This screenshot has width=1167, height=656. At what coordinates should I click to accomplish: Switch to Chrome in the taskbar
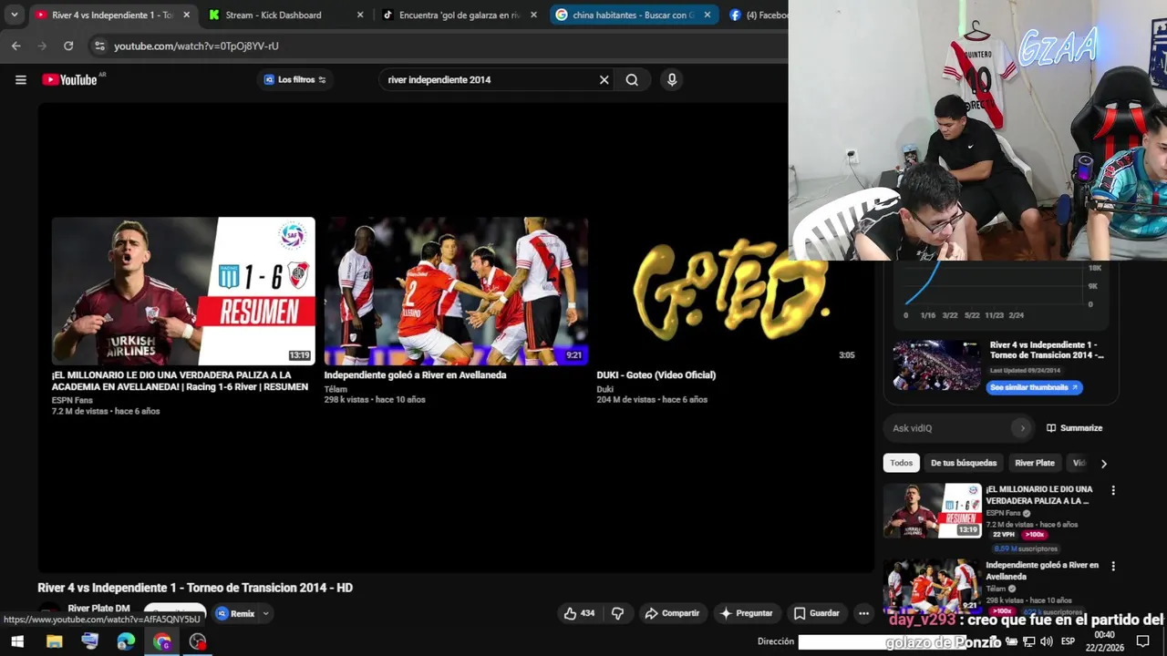[x=162, y=641]
